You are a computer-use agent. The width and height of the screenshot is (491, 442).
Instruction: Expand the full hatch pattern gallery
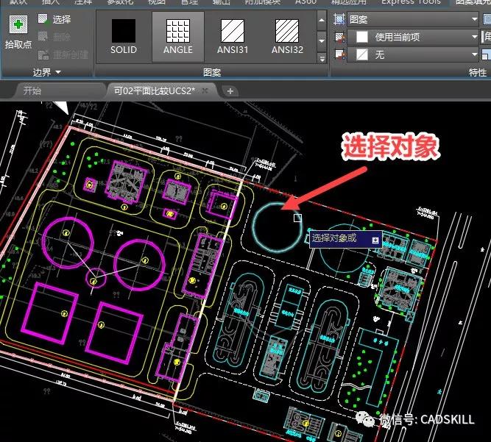(x=322, y=58)
